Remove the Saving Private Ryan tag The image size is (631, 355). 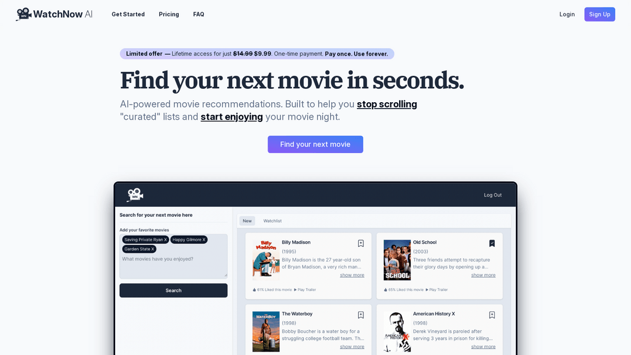pyautogui.click(x=166, y=239)
